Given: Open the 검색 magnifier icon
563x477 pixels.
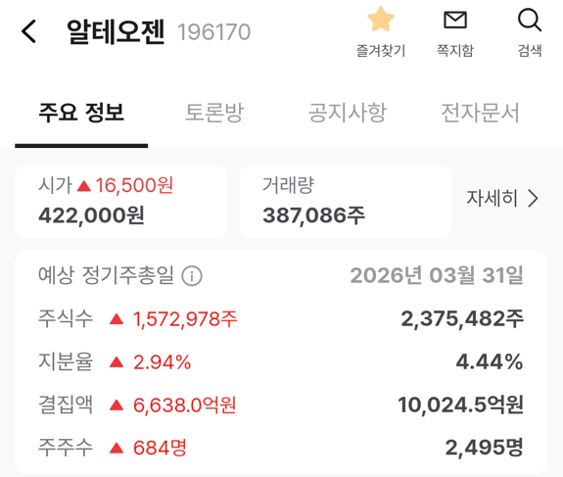Looking at the screenshot, I should 530,21.
